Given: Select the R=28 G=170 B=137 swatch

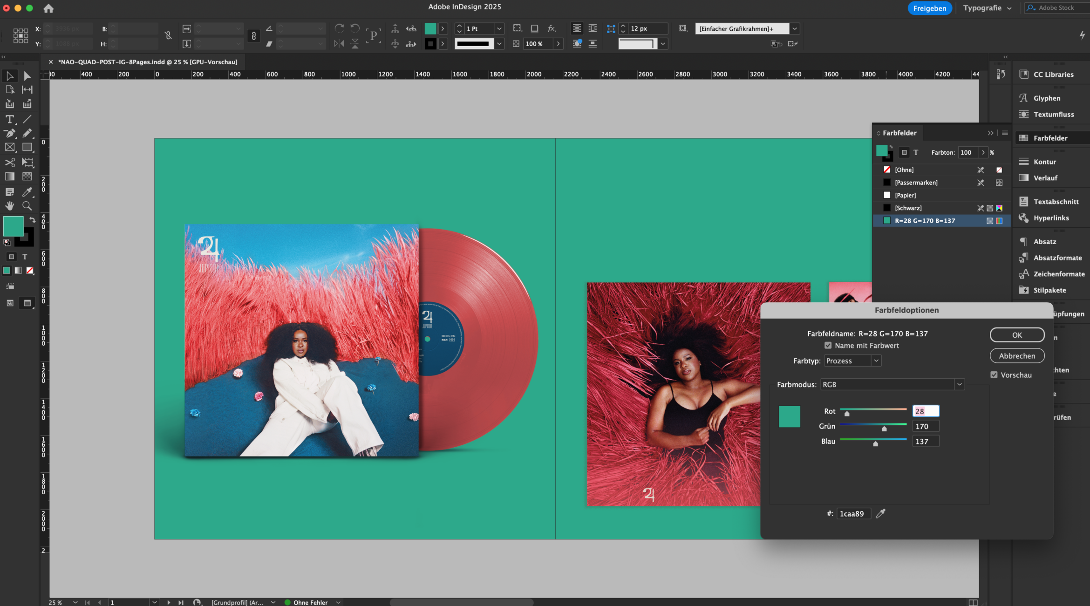Looking at the screenshot, I should coord(925,220).
